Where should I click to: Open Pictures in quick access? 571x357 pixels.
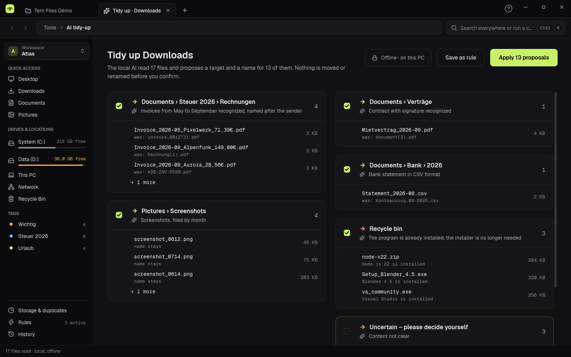click(x=47, y=115)
